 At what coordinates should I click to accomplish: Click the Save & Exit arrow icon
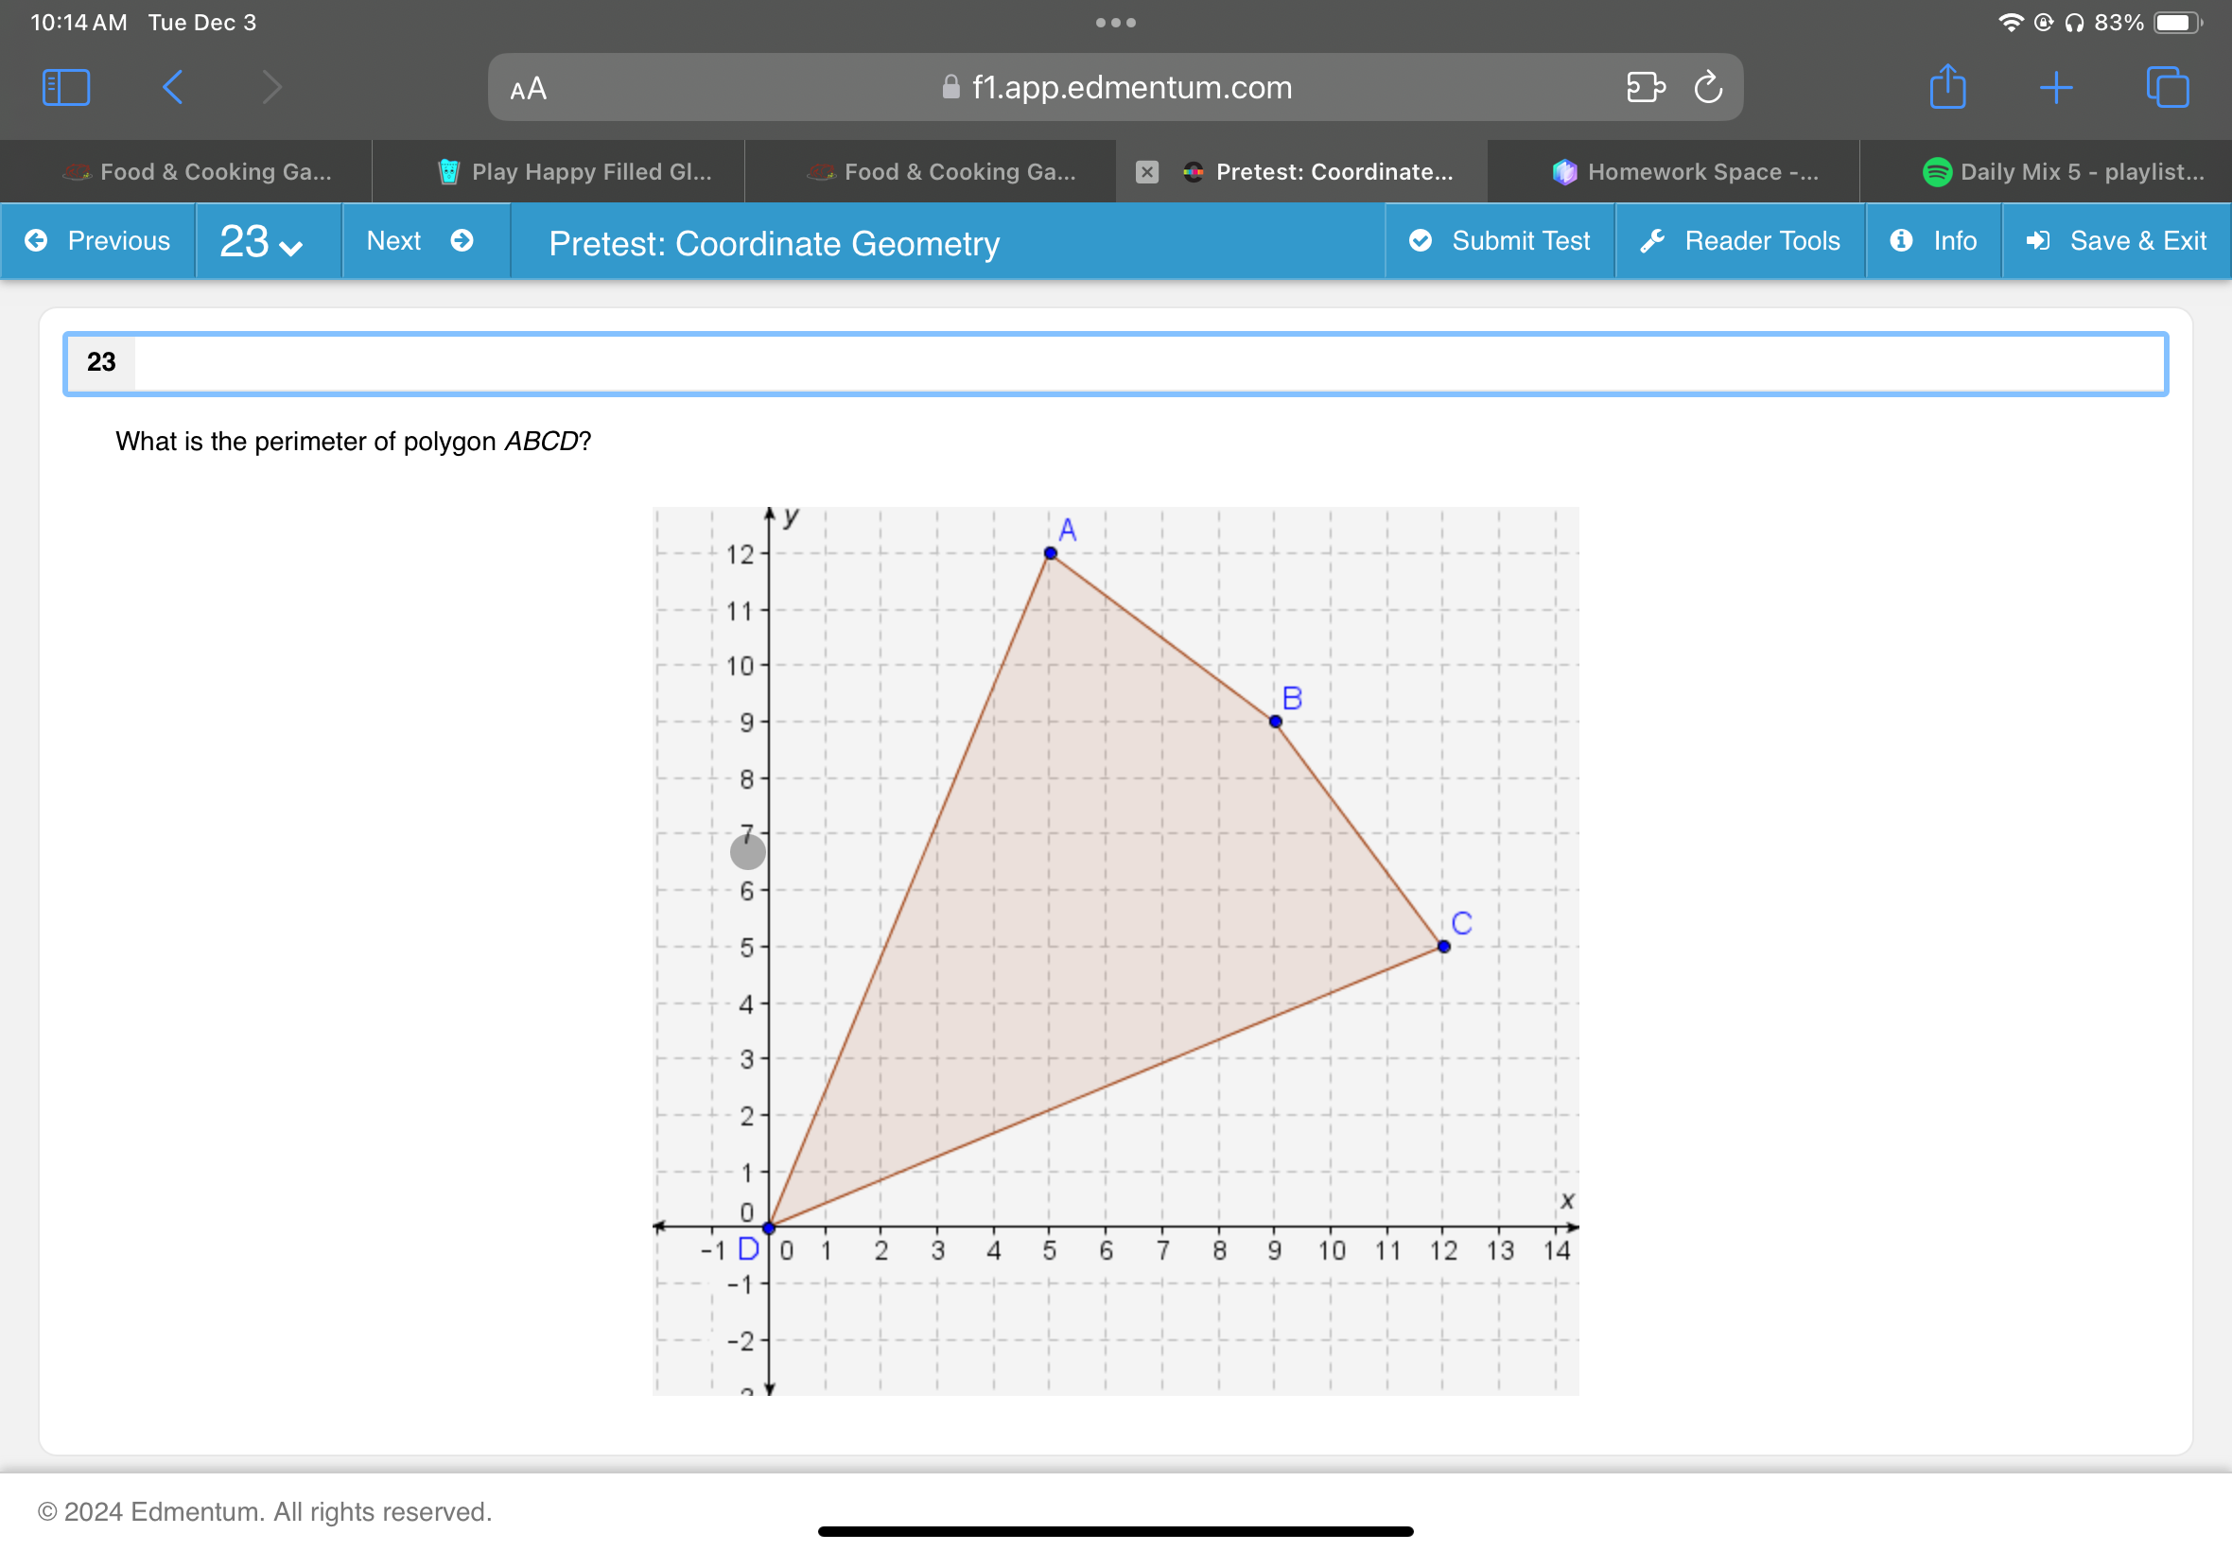click(x=2039, y=240)
